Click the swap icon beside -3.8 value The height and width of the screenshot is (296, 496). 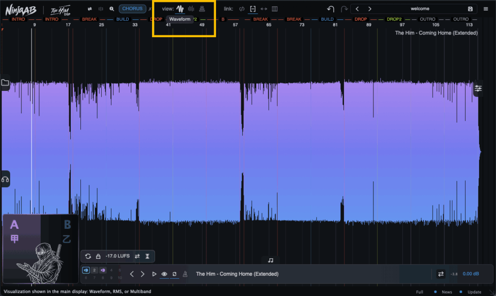click(x=441, y=274)
